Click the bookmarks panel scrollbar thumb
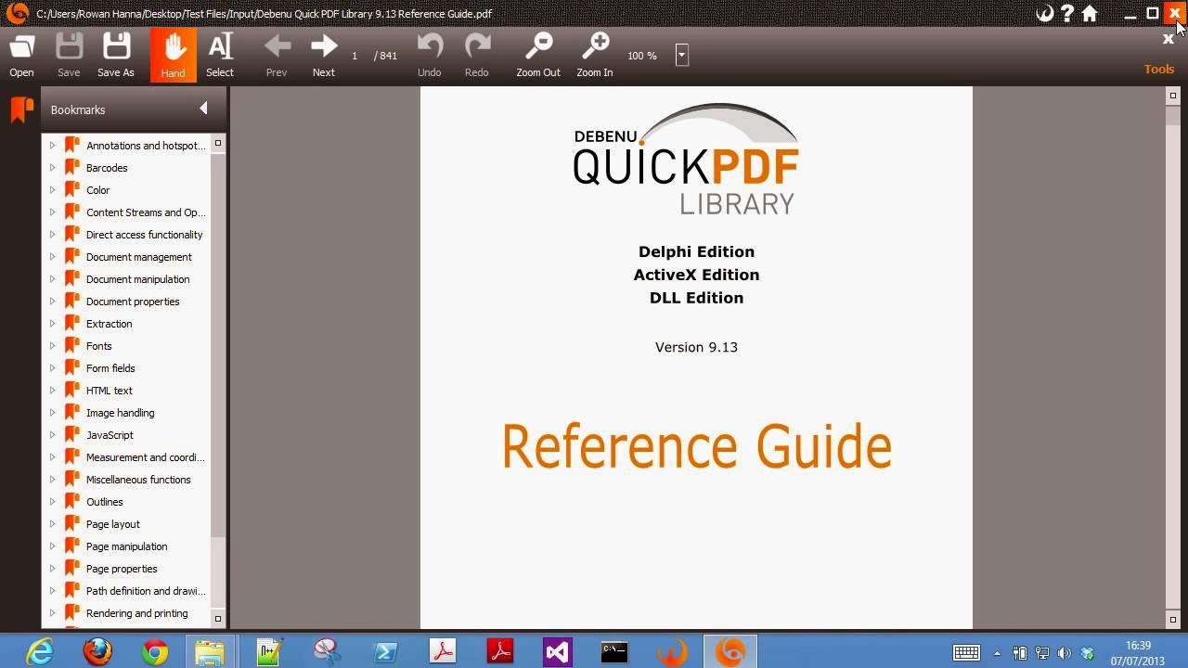Viewport: 1188px width, 668px height. coord(218,343)
